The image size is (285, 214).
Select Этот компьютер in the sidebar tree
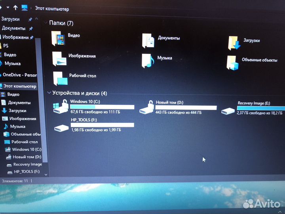pos(20,86)
